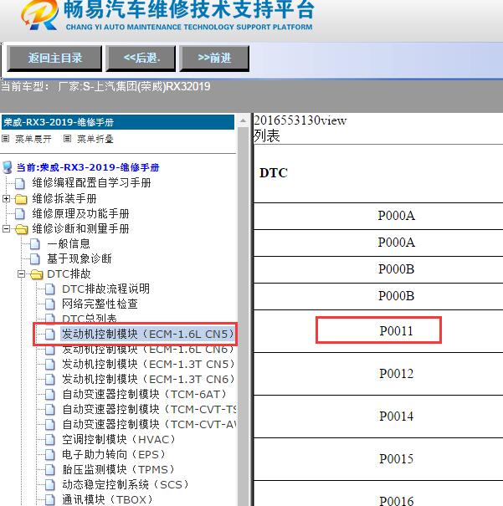The height and width of the screenshot is (506, 503).
Task: Select 发动机控制模块（ECM-1.3T CN6）
Action: click(148, 379)
